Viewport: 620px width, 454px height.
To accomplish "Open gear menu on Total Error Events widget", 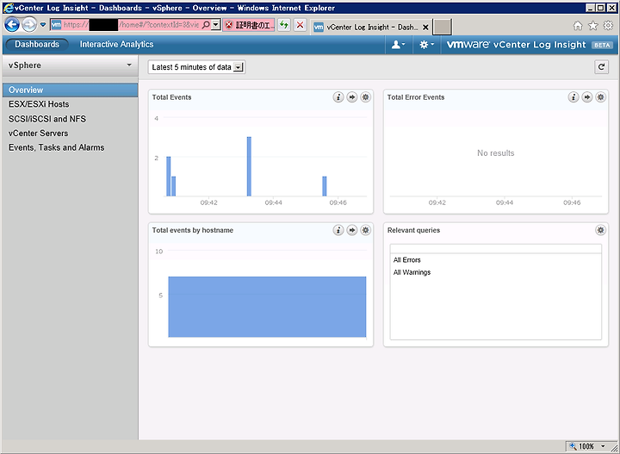I will coord(601,96).
